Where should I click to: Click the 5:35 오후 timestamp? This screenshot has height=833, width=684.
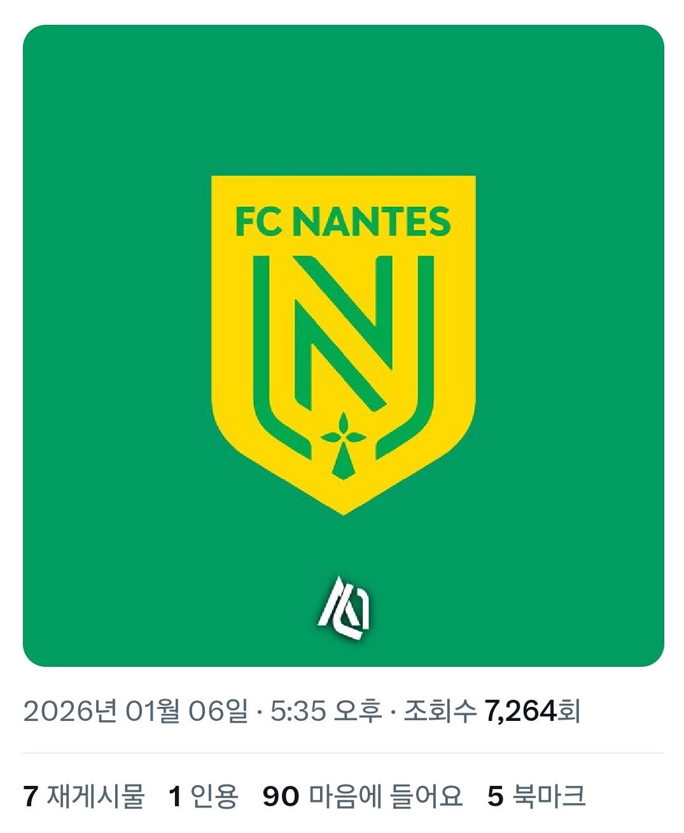tap(326, 711)
